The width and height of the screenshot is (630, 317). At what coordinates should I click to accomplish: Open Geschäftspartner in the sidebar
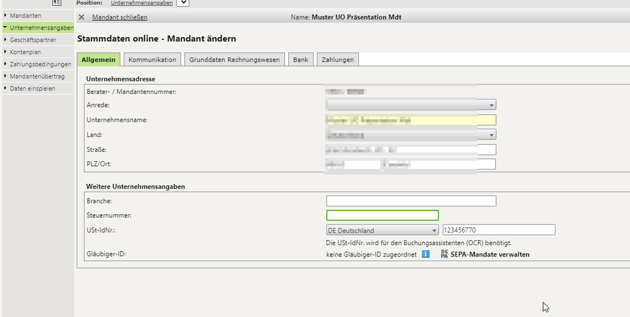click(x=33, y=40)
